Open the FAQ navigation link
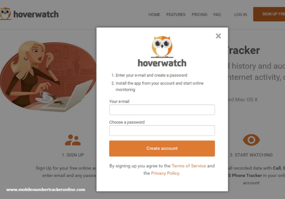The image size is (285, 199). click(x=217, y=15)
